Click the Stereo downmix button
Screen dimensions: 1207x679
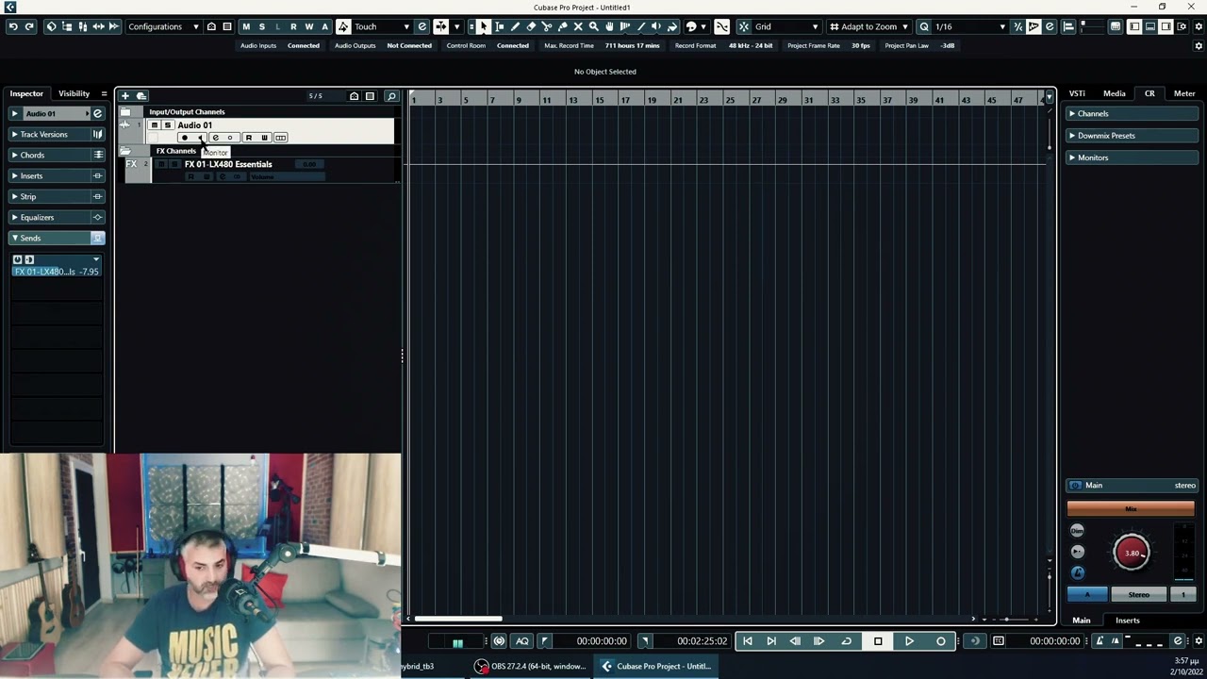pos(1139,595)
